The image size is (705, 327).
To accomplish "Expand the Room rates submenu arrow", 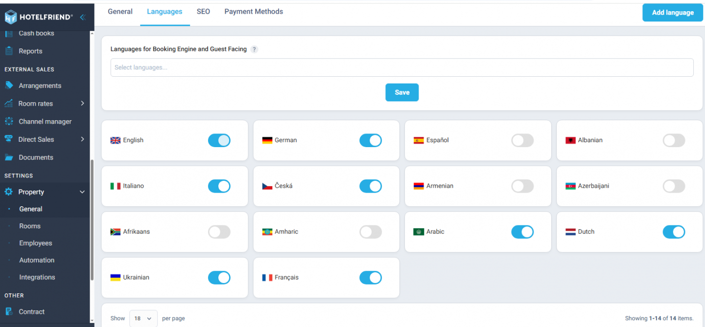I will click(82, 104).
